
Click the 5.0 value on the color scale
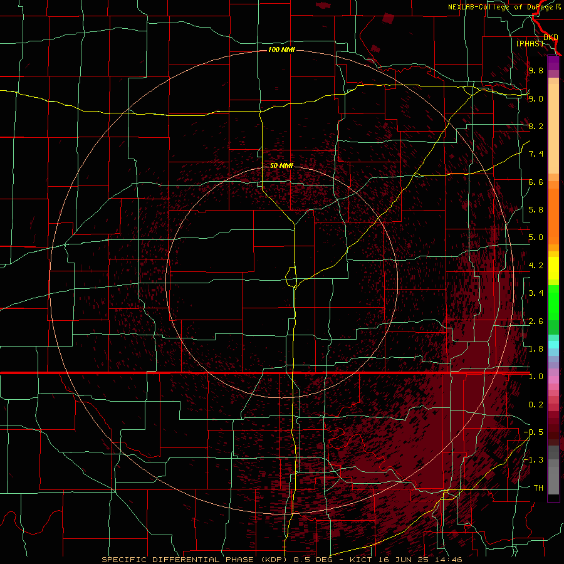point(536,238)
